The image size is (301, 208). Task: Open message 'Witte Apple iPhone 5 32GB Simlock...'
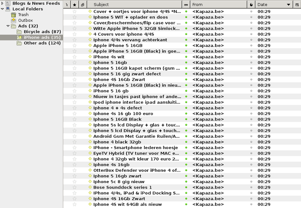click(136, 28)
